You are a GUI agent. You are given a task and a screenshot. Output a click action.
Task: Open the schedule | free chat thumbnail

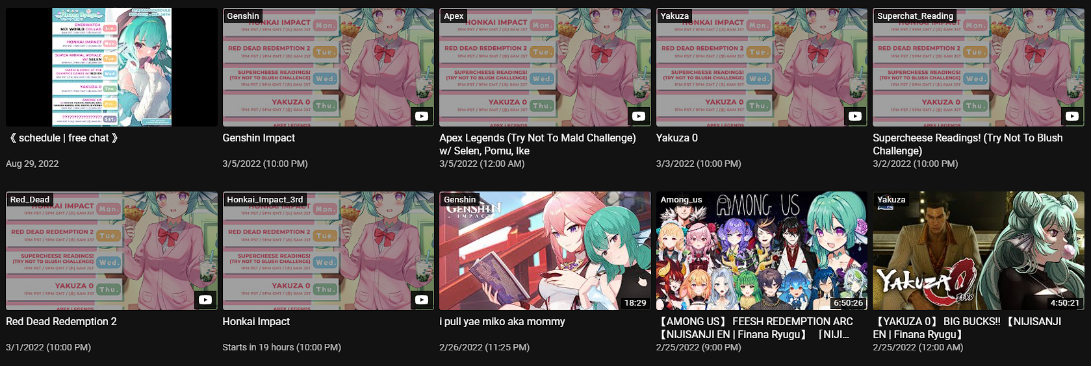click(112, 67)
